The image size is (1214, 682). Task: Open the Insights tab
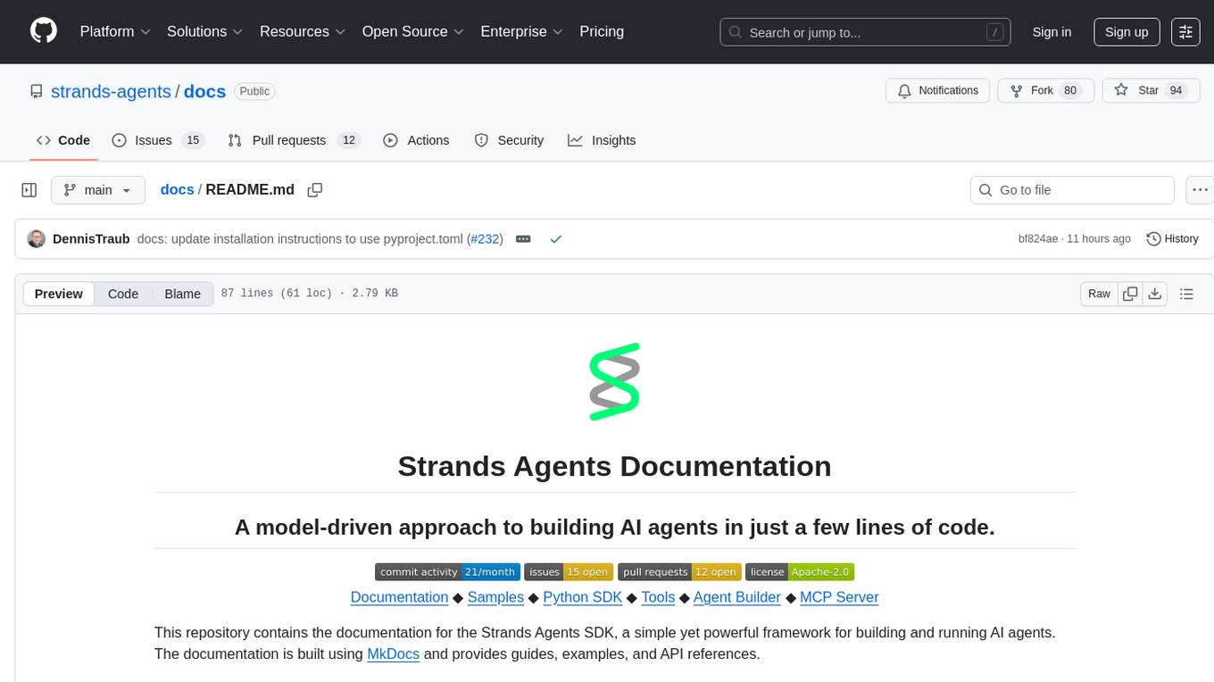[x=602, y=140]
